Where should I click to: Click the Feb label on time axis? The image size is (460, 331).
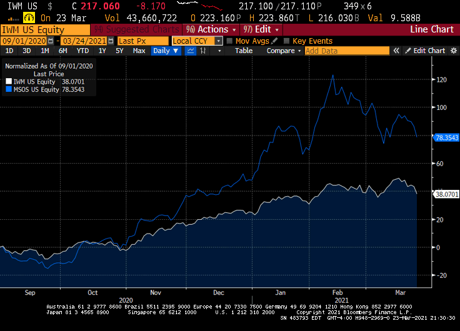click(337, 292)
